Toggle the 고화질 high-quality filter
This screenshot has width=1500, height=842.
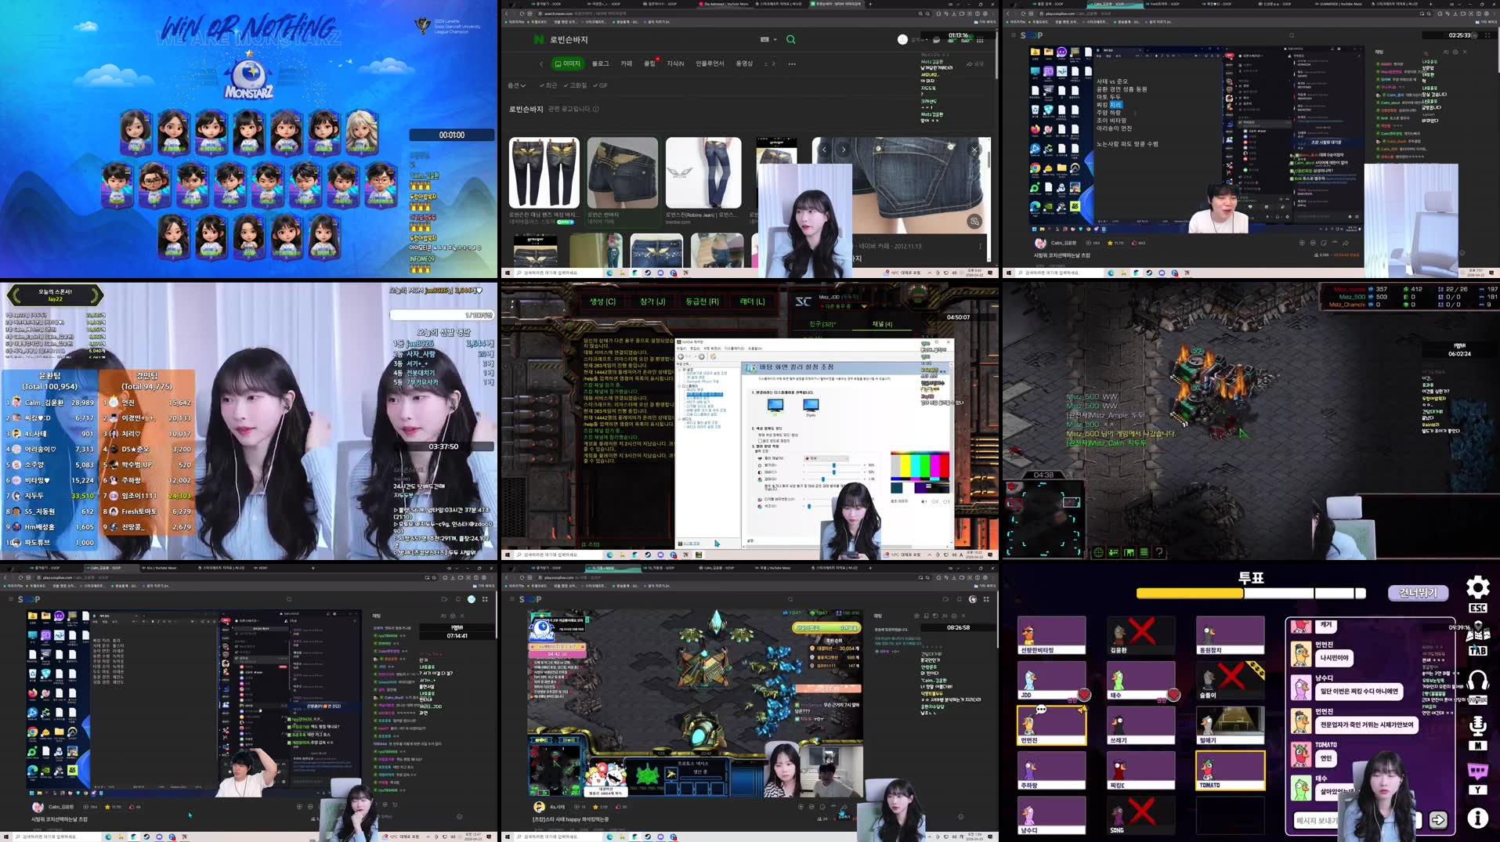[577, 86]
